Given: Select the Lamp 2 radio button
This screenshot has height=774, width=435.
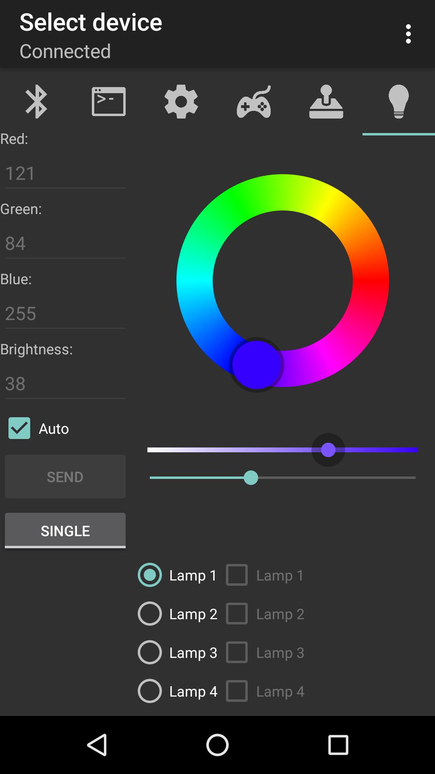Looking at the screenshot, I should pos(150,614).
